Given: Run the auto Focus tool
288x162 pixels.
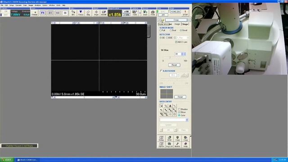Looking at the screenshot, I should [81, 13].
